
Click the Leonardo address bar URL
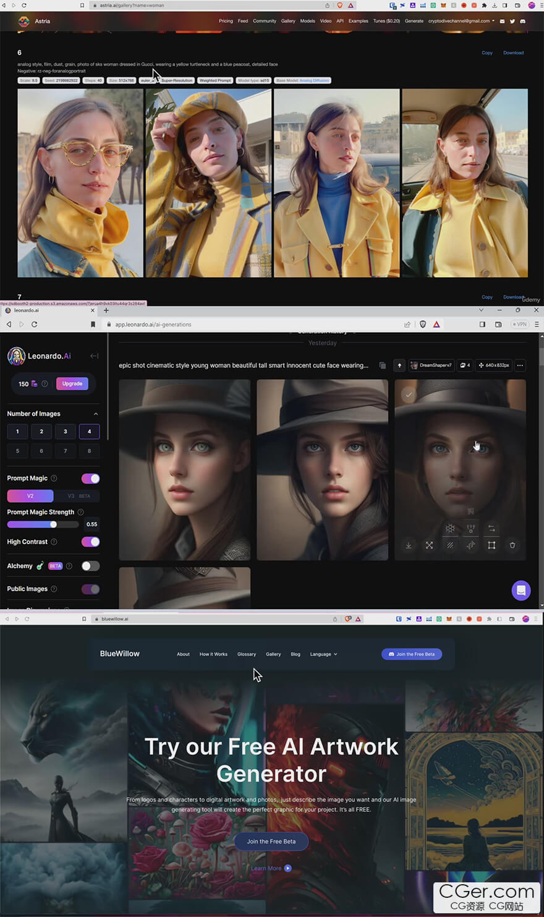click(x=153, y=324)
